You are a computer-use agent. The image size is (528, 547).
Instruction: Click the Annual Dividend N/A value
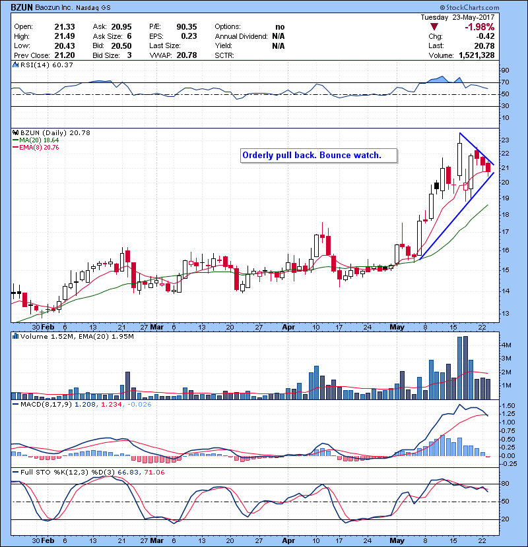(x=278, y=36)
